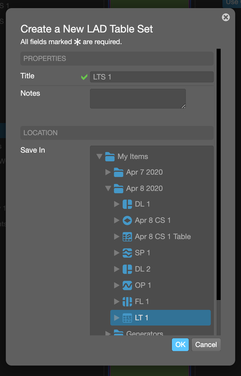Click the line chart icon beside OP 1
The height and width of the screenshot is (376, 241).
click(x=127, y=285)
